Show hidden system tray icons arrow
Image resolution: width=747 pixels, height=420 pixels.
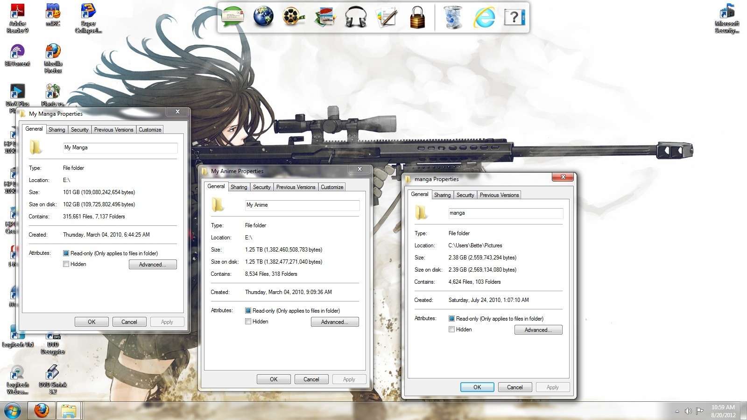[x=677, y=411]
